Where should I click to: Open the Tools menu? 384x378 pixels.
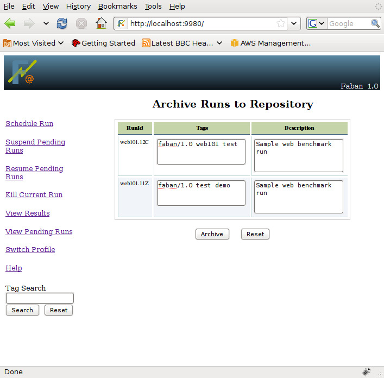click(153, 6)
